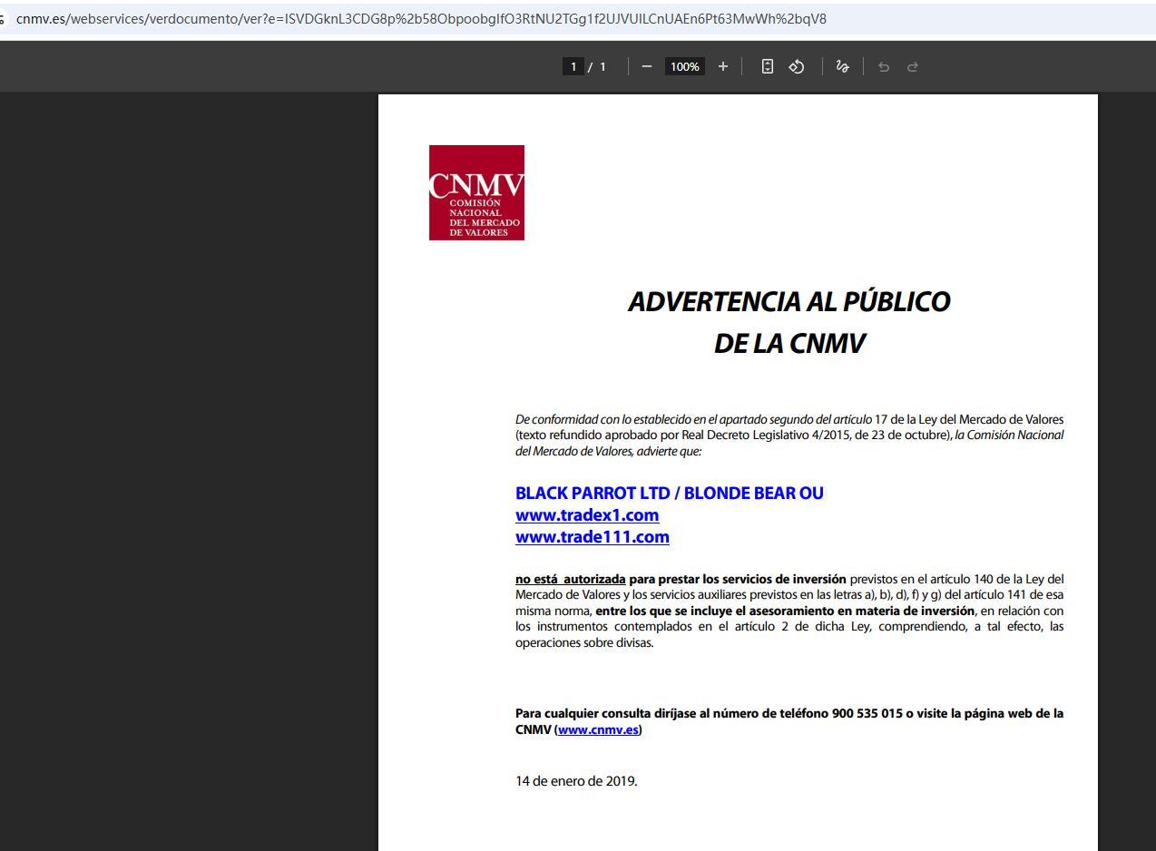
Task: Click the date '14 de enero de 2019.'
Action: (576, 781)
